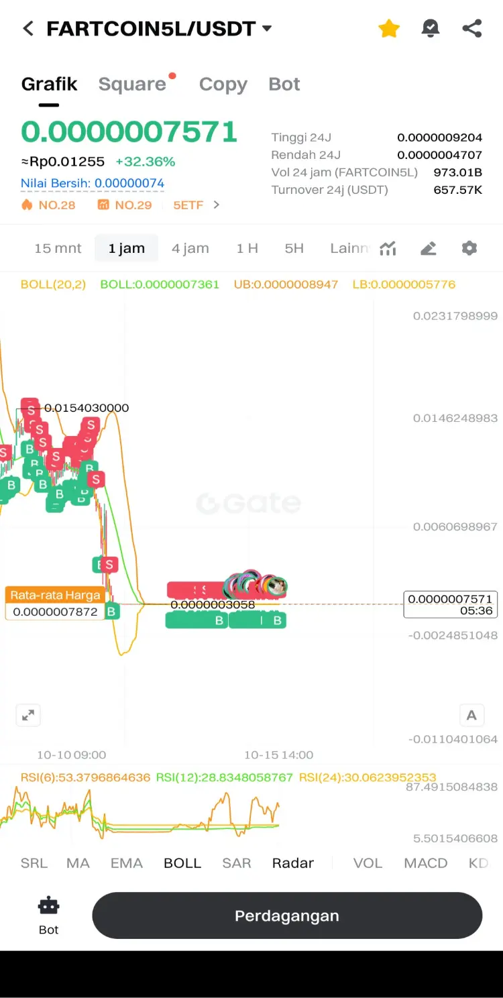
Task: Tap Nilai Bersih net value link
Action: [x=93, y=183]
